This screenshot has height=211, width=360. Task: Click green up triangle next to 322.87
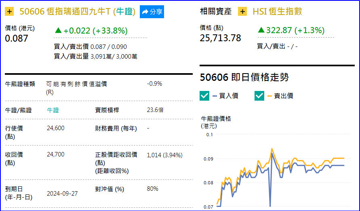coord(261,30)
